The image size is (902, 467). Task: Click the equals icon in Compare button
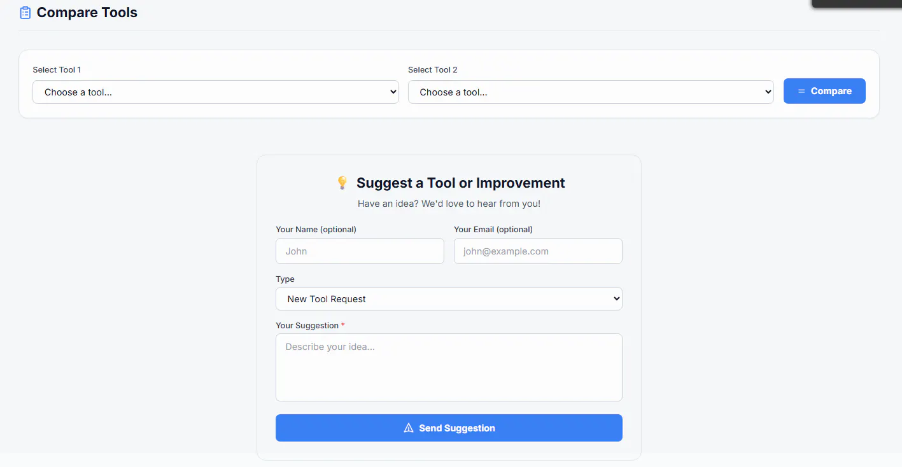point(801,91)
